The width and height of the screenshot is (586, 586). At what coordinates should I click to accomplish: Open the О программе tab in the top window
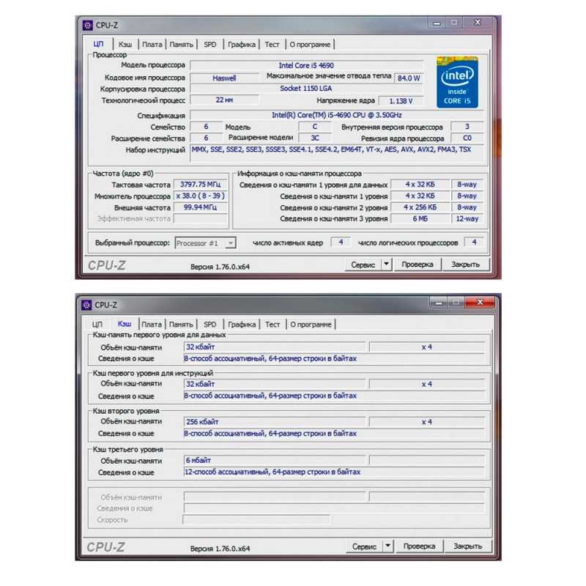tap(310, 45)
